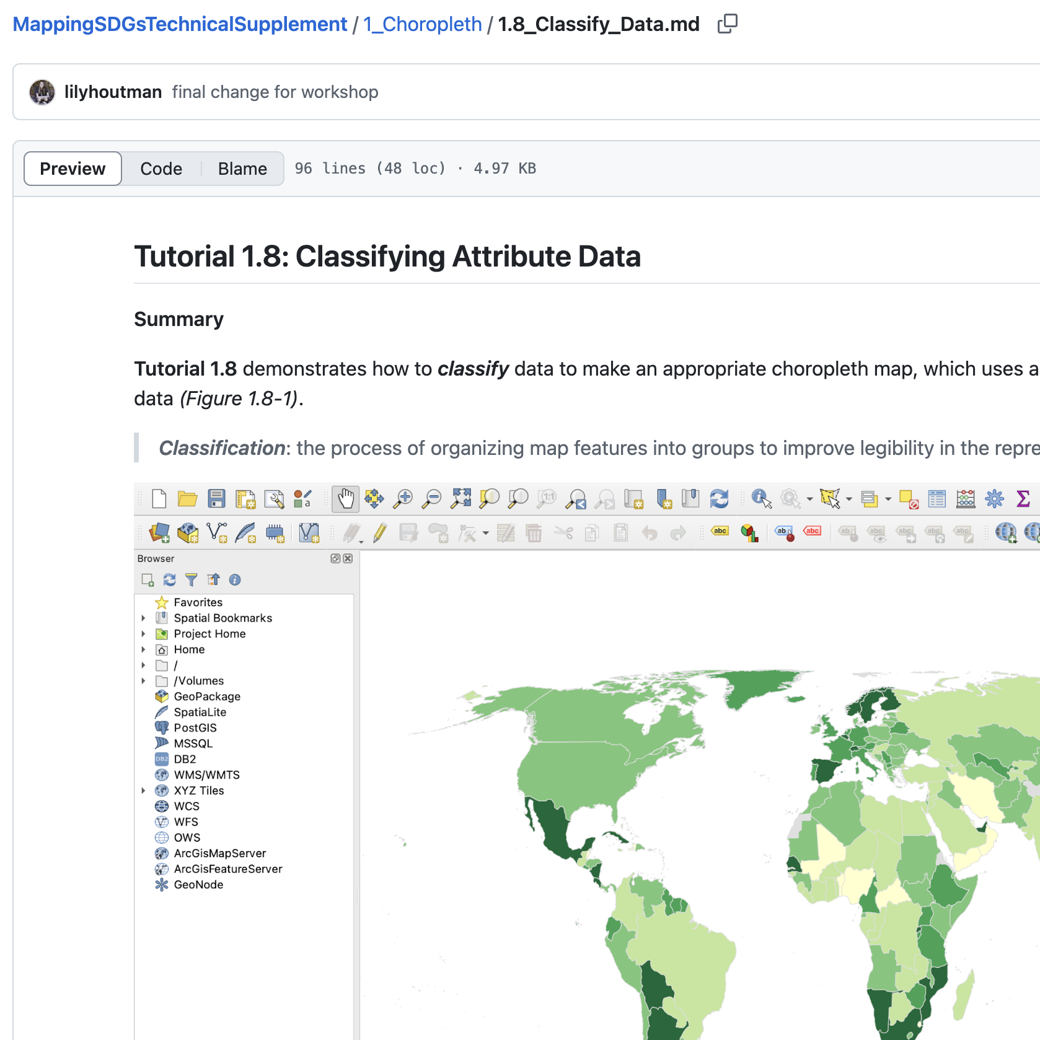
Task: Select the Pan Map hand tool
Action: (345, 499)
